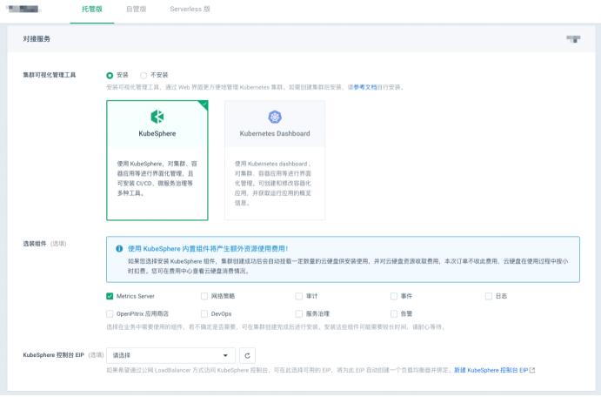Screen dimensions: 601x397
Task: Click the external link icon after EIP link
Action: 532,370
